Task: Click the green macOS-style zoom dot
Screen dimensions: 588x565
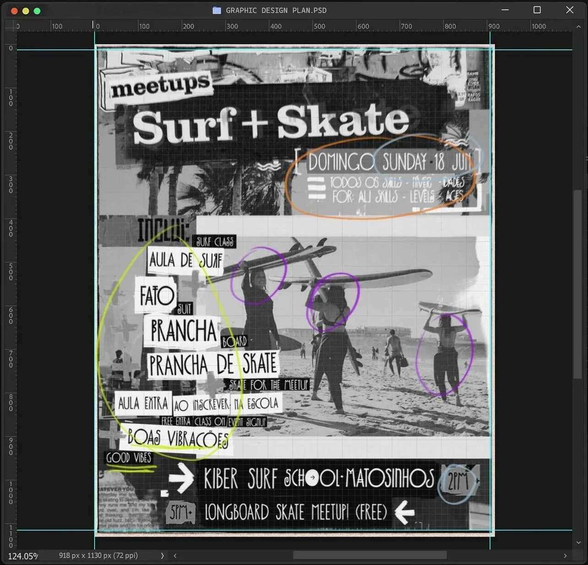Action: pos(37,11)
